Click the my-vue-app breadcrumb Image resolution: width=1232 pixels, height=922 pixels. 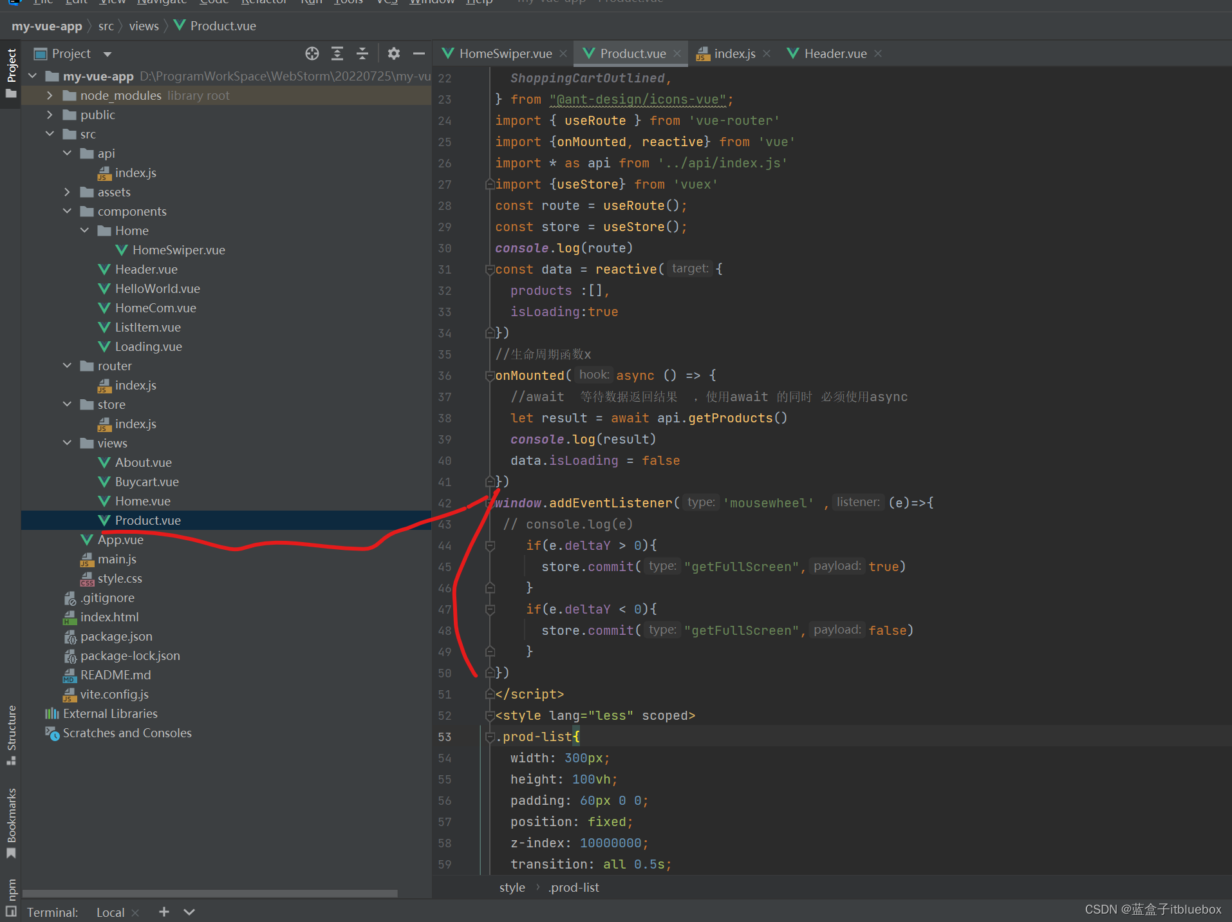47,26
